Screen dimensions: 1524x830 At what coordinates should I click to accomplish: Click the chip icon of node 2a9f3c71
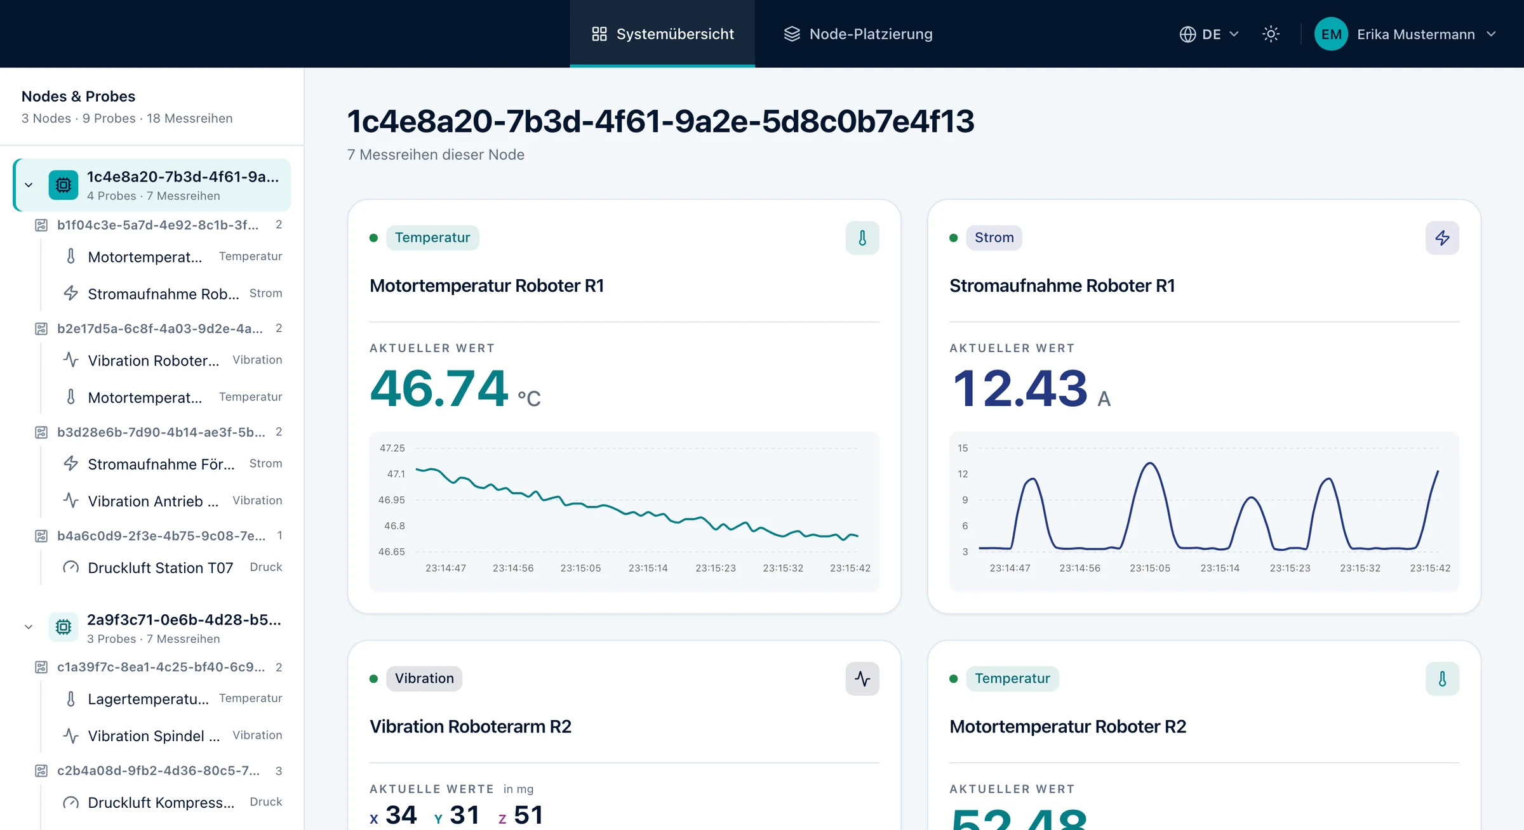(x=63, y=628)
